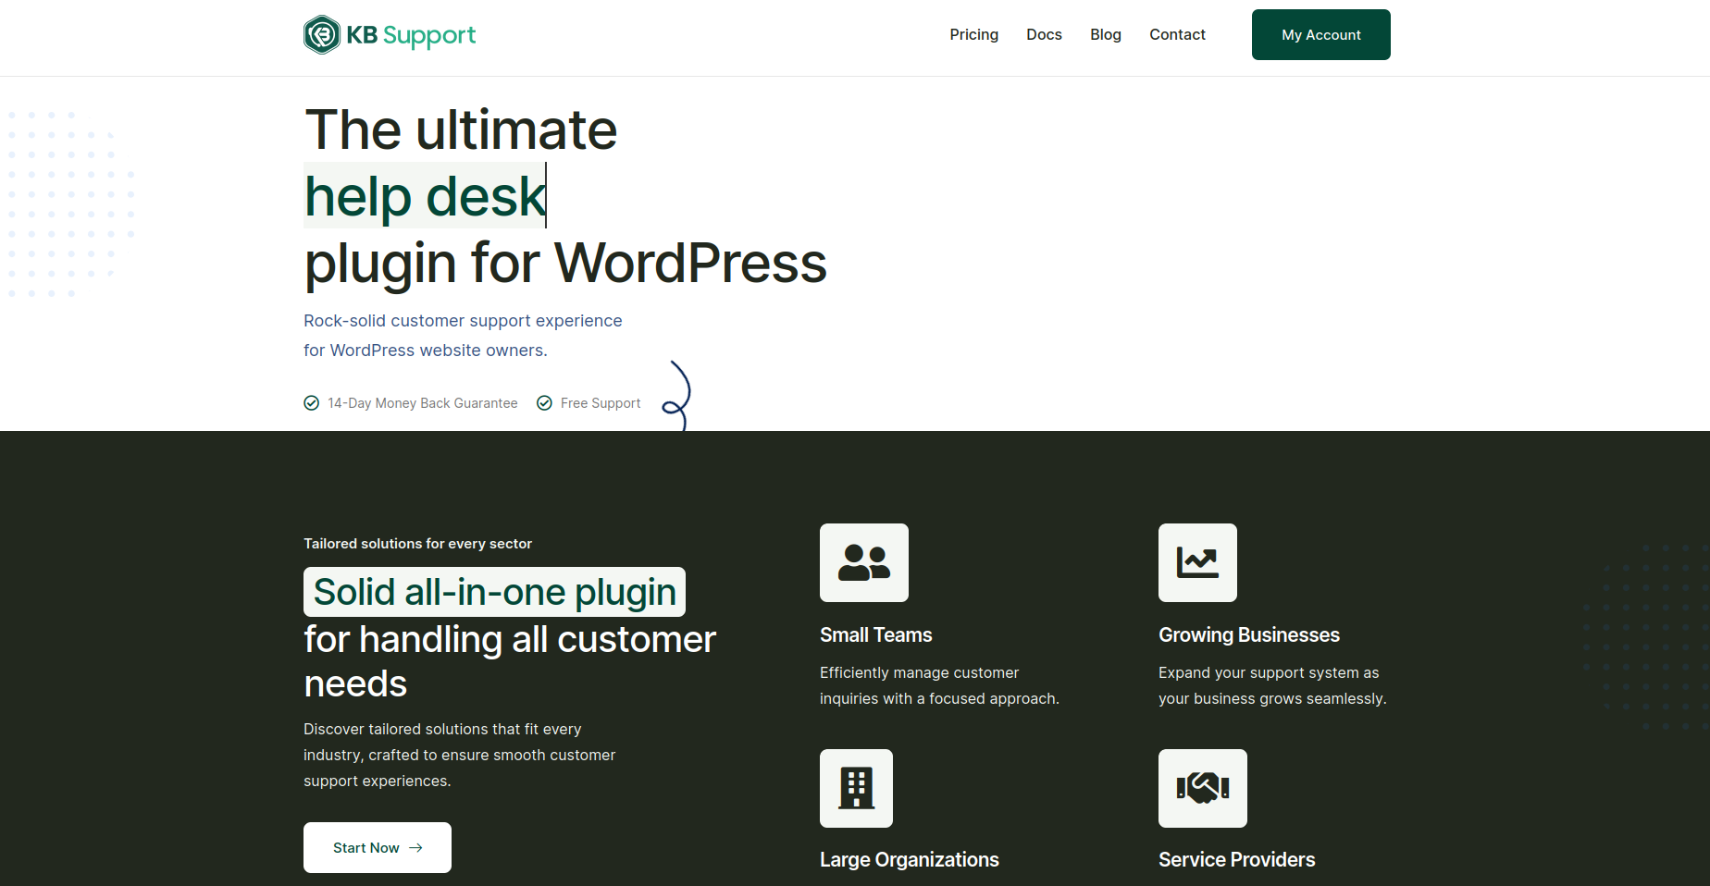Click 'The ultimate' headline text
Image resolution: width=1710 pixels, height=886 pixels.
[x=461, y=129]
